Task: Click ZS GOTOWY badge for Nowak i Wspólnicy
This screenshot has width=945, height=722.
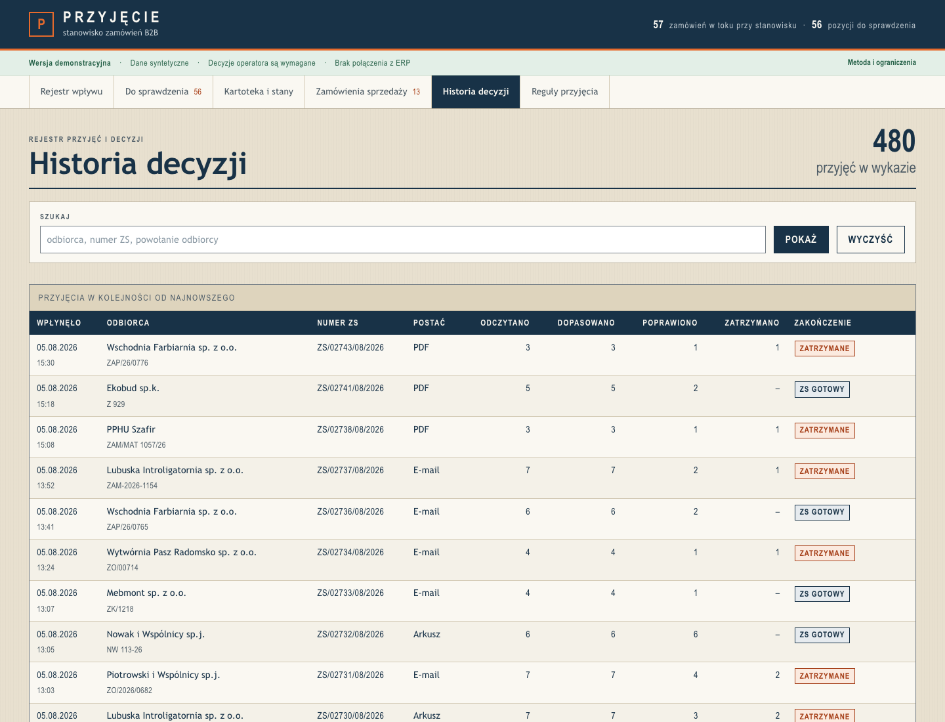Action: [x=822, y=635]
